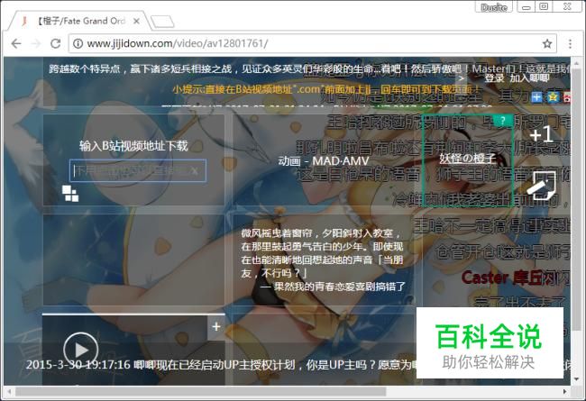Click the 加入唧唧 signup link
Image resolution: width=586 pixels, height=401 pixels.
(x=529, y=78)
